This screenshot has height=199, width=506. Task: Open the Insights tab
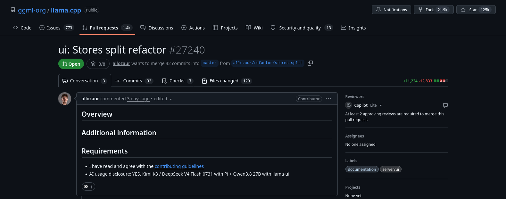click(353, 28)
